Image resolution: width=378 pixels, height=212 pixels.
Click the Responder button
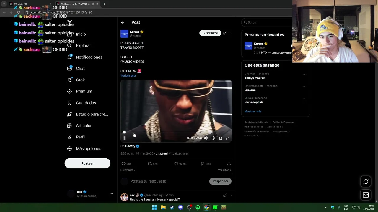point(220,181)
